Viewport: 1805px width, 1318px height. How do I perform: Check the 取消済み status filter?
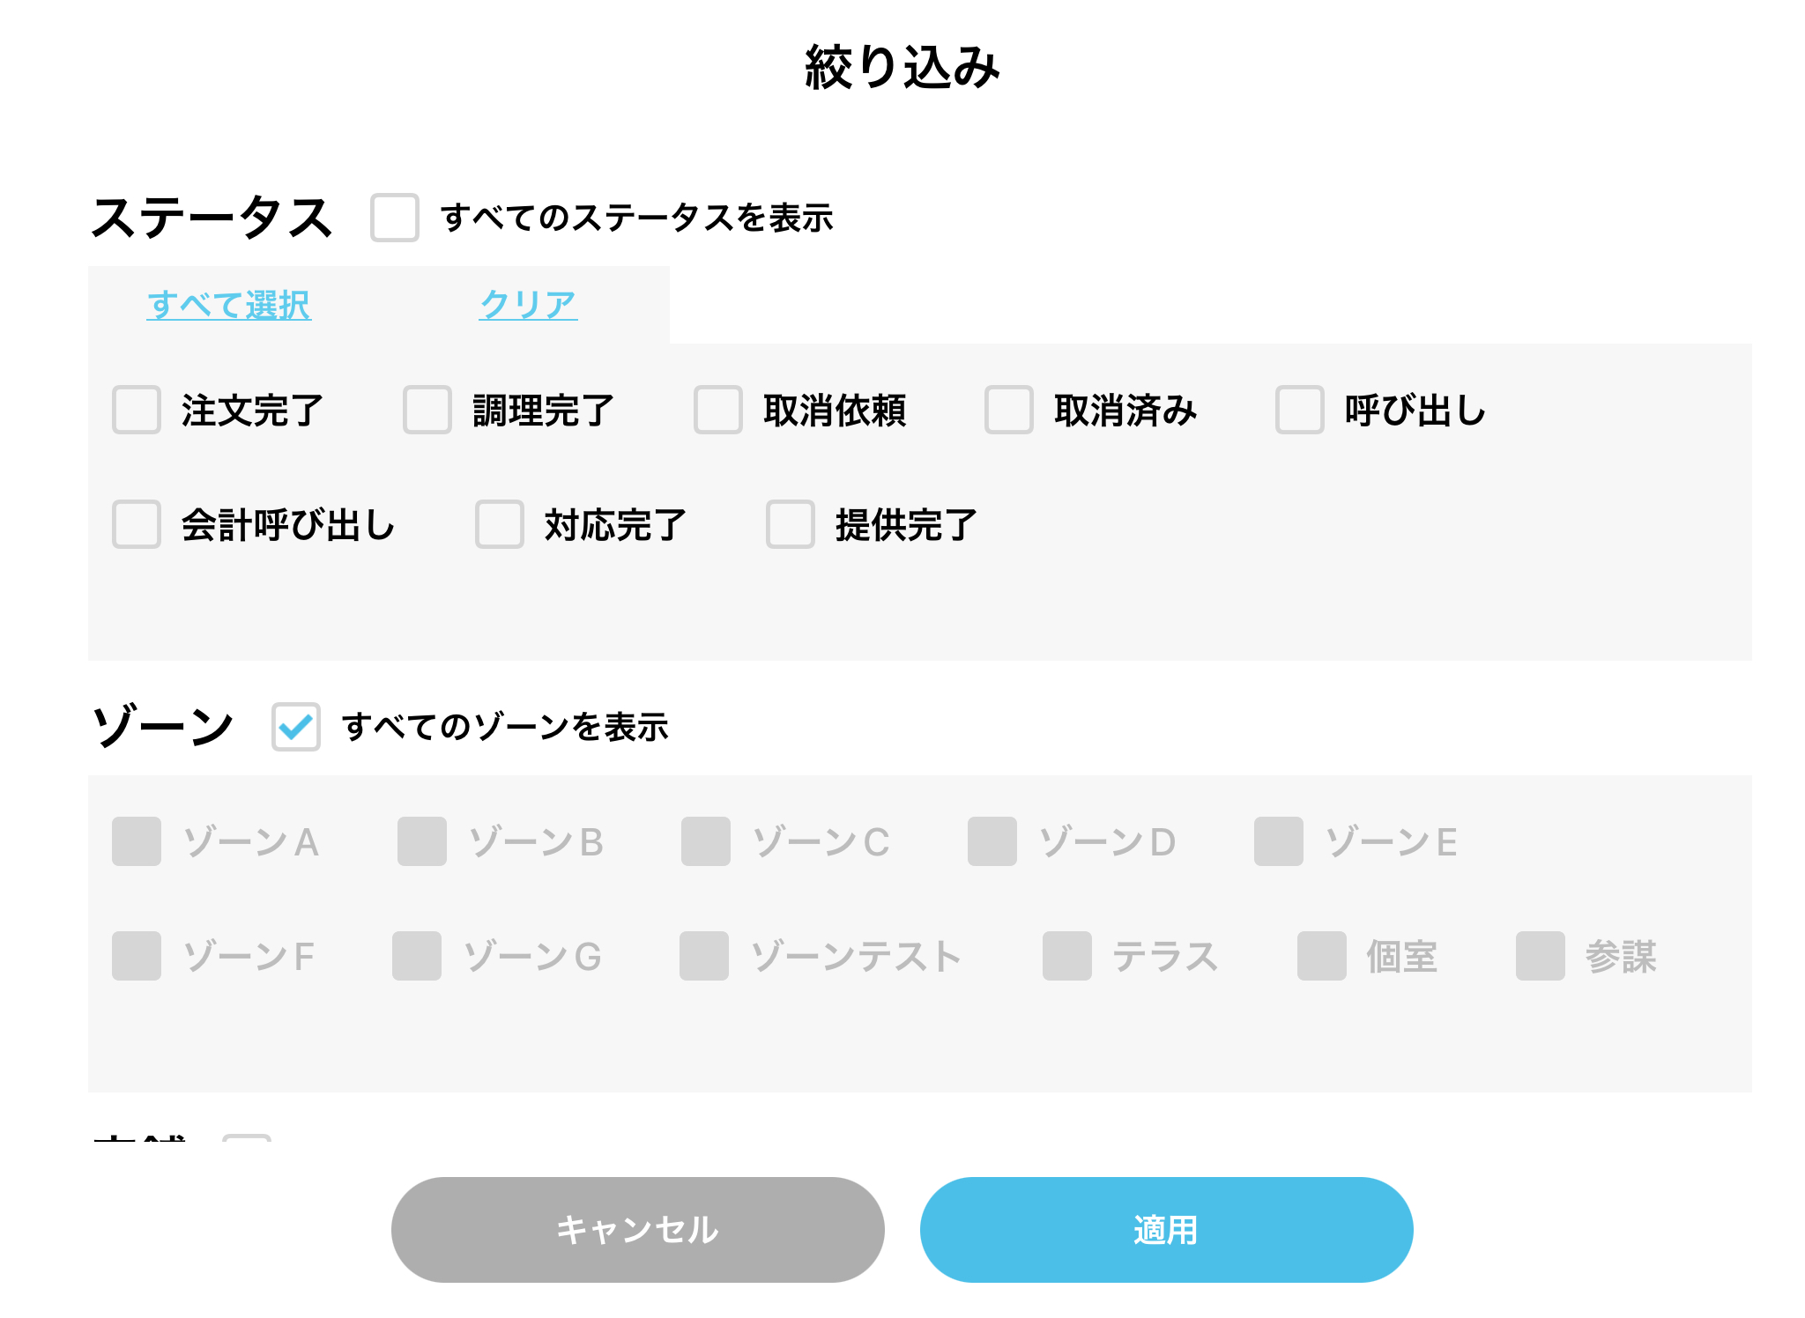click(1009, 410)
